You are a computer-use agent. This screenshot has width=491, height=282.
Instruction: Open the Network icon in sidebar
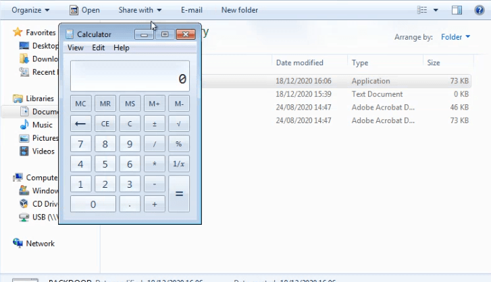pyautogui.click(x=18, y=244)
